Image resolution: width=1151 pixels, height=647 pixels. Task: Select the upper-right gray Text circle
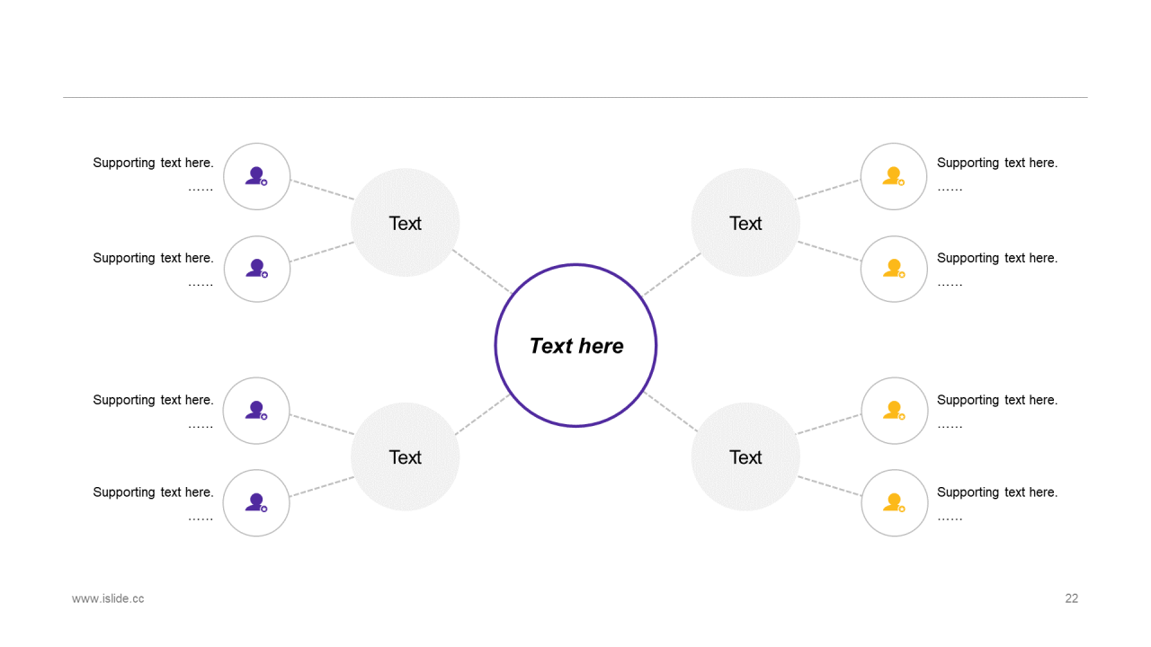point(745,223)
